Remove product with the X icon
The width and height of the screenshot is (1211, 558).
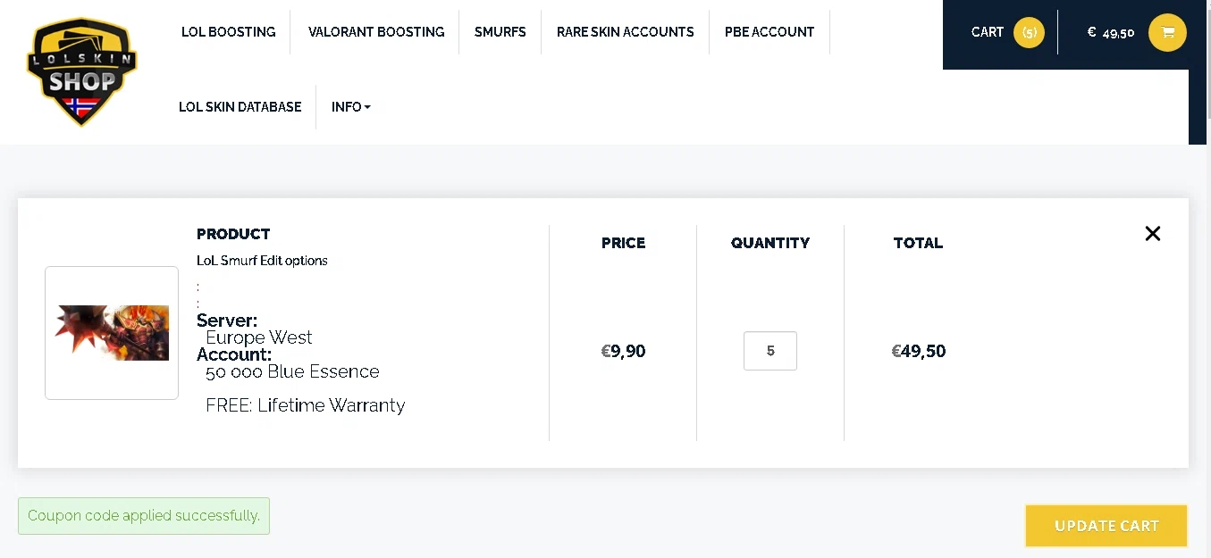pyautogui.click(x=1153, y=233)
